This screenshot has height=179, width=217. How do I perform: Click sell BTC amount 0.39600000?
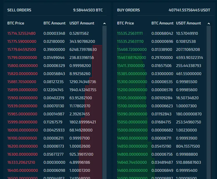(54, 49)
